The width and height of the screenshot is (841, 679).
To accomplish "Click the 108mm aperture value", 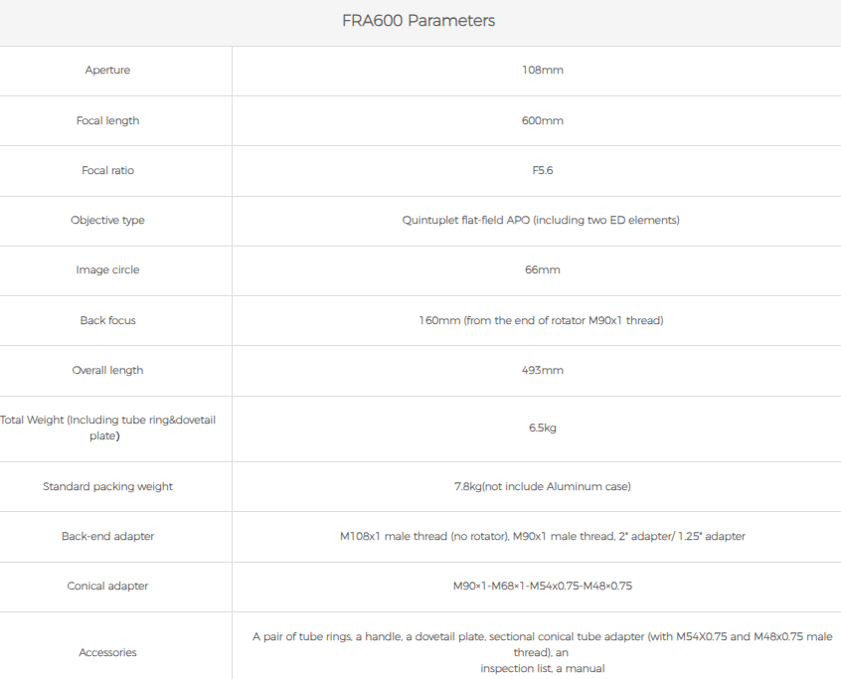I will pyautogui.click(x=542, y=71).
